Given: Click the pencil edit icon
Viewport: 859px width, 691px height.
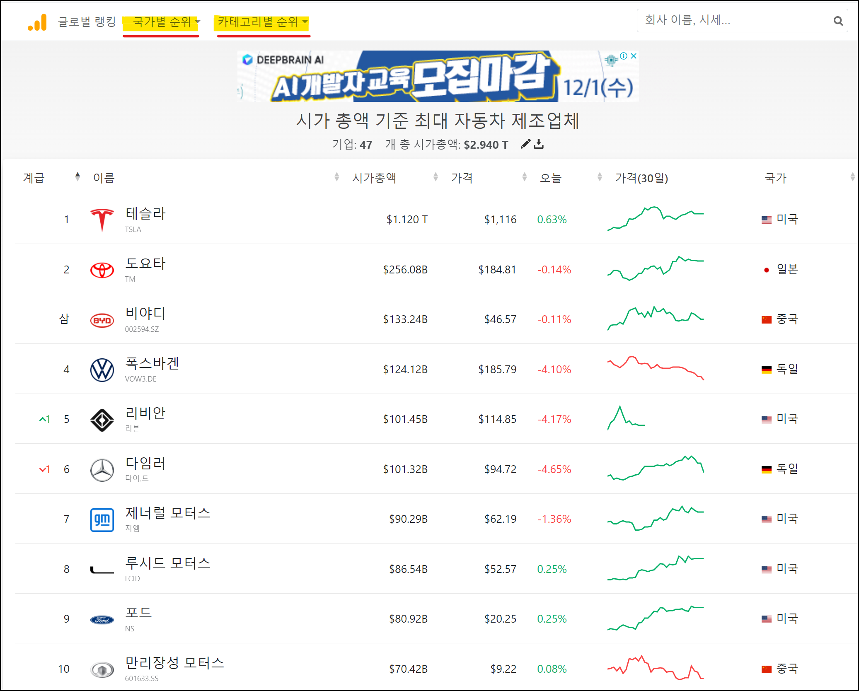Looking at the screenshot, I should tap(525, 144).
